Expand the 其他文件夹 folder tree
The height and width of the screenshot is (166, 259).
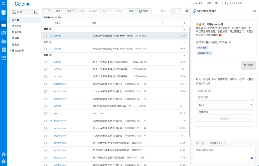pyautogui.click(x=11, y=50)
